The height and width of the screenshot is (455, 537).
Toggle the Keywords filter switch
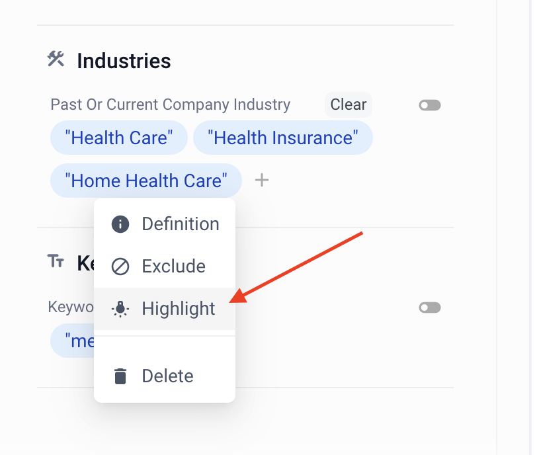430,308
